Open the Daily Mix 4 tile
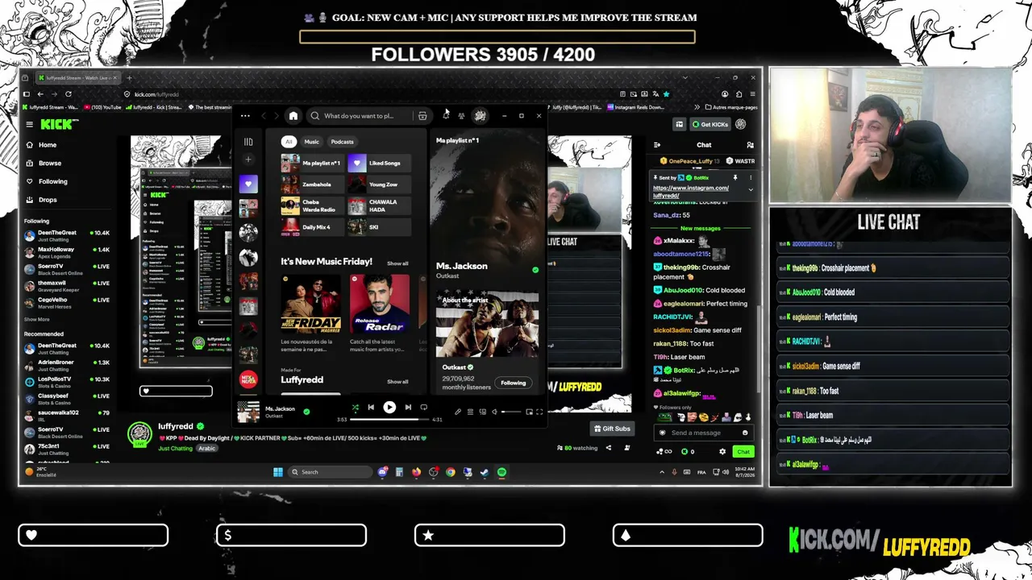1032x580 pixels. tap(311, 227)
